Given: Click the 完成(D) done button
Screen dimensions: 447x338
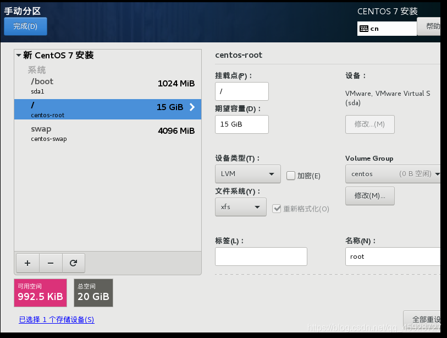Looking at the screenshot, I should tap(25, 26).
